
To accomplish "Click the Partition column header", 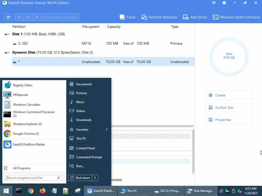I will coord(19,27).
